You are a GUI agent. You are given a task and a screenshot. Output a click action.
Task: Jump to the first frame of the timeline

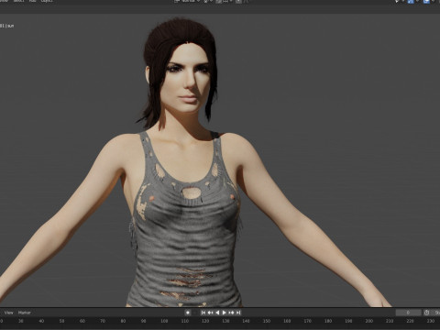[x=203, y=313]
